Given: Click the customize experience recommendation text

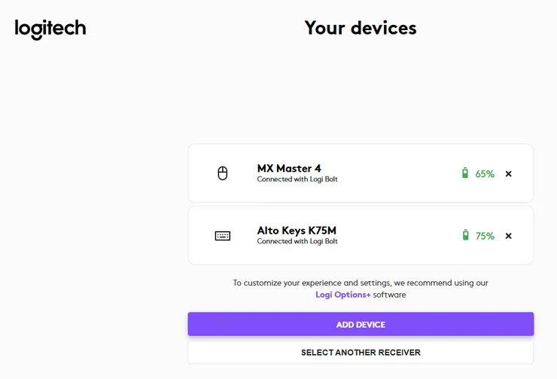Looking at the screenshot, I should click(361, 289).
